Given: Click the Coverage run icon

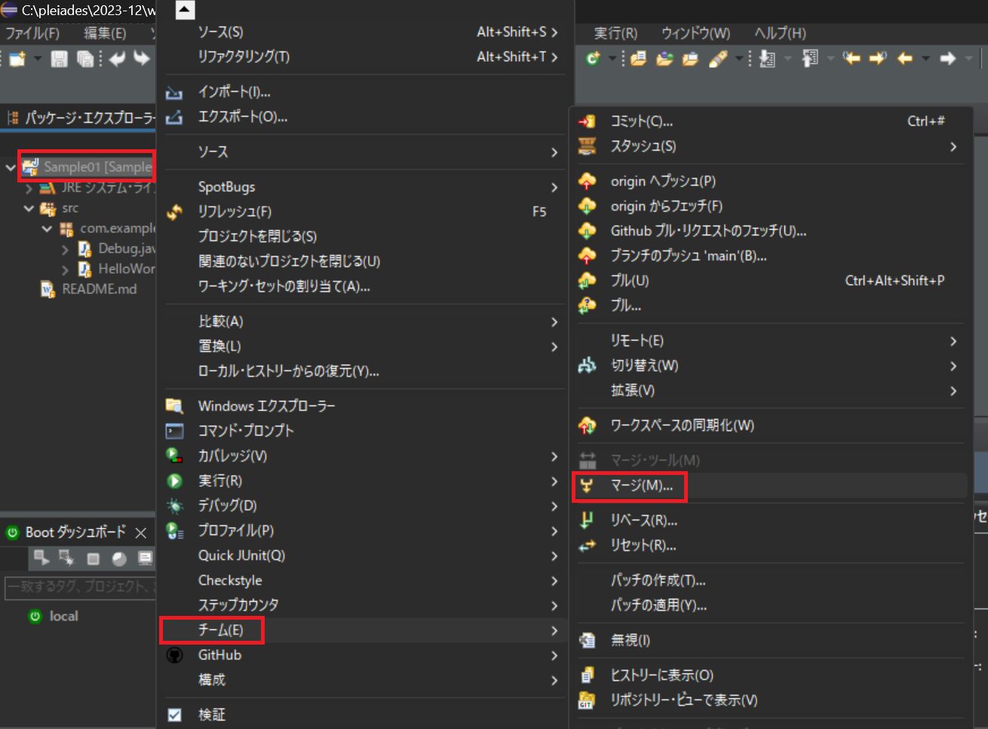Looking at the screenshot, I should [174, 455].
